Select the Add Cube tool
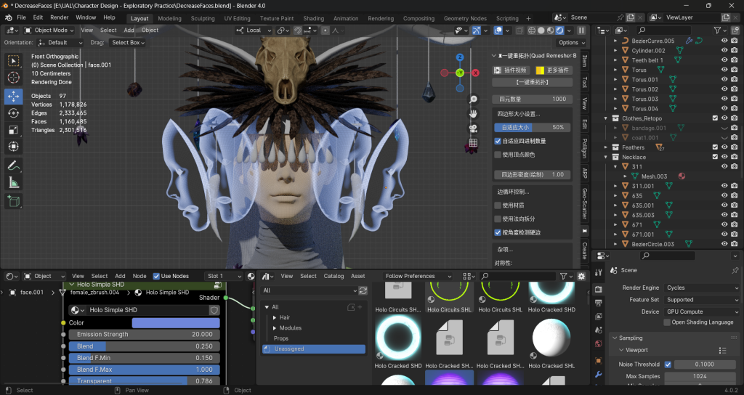Screen dimensions: 744x395 [13, 201]
